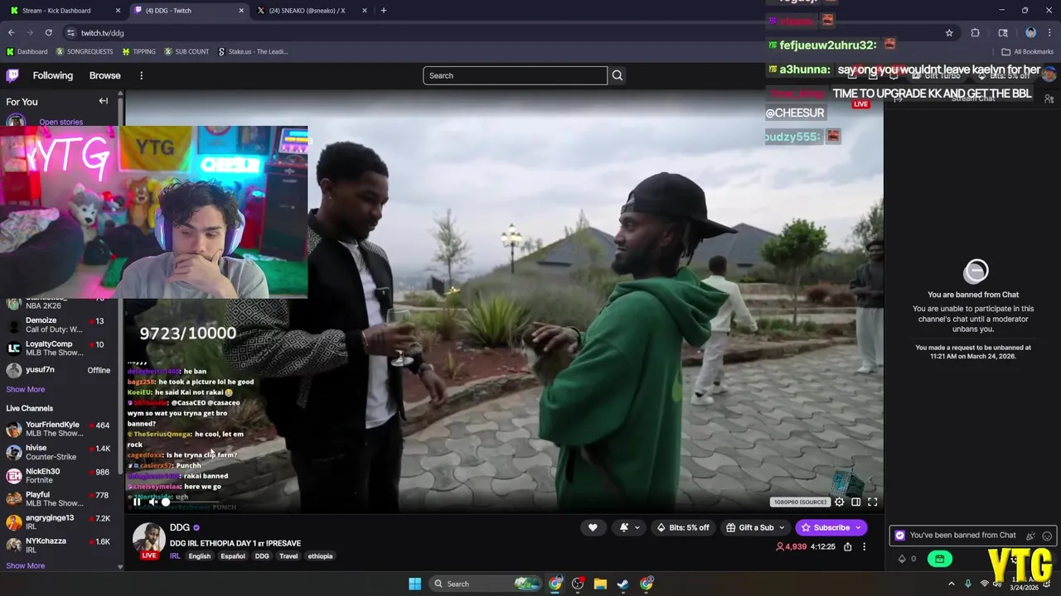
Task: Select the English tag
Action: 200,556
